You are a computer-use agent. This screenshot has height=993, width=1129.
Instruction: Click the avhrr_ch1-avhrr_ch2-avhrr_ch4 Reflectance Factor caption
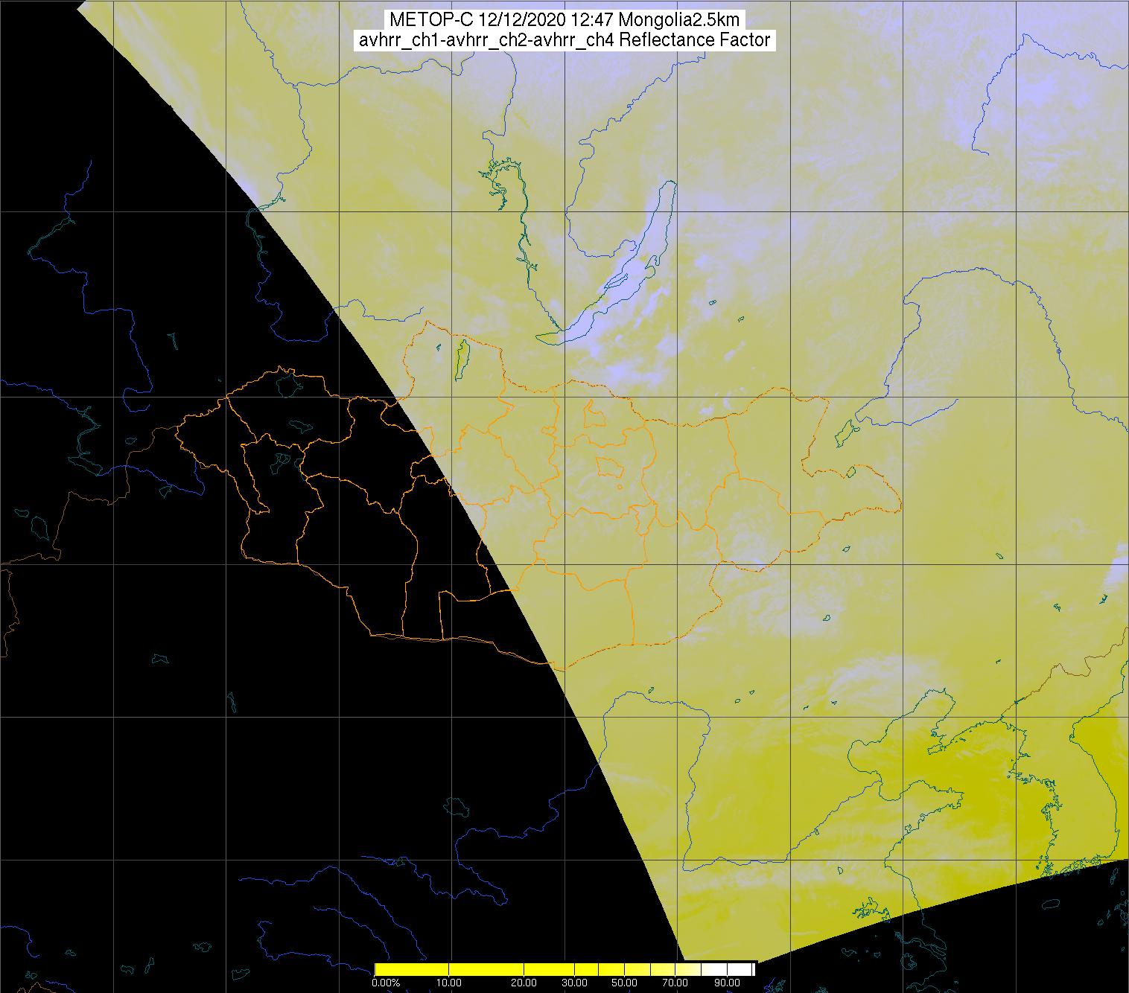click(x=564, y=40)
